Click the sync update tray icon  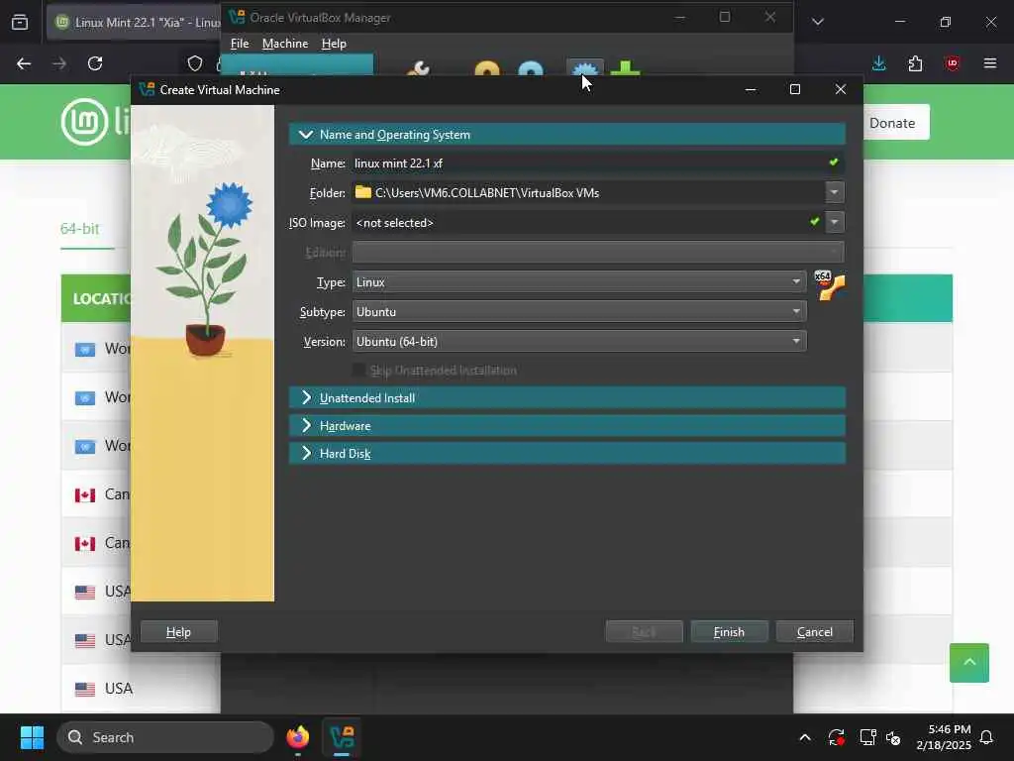[x=836, y=737]
